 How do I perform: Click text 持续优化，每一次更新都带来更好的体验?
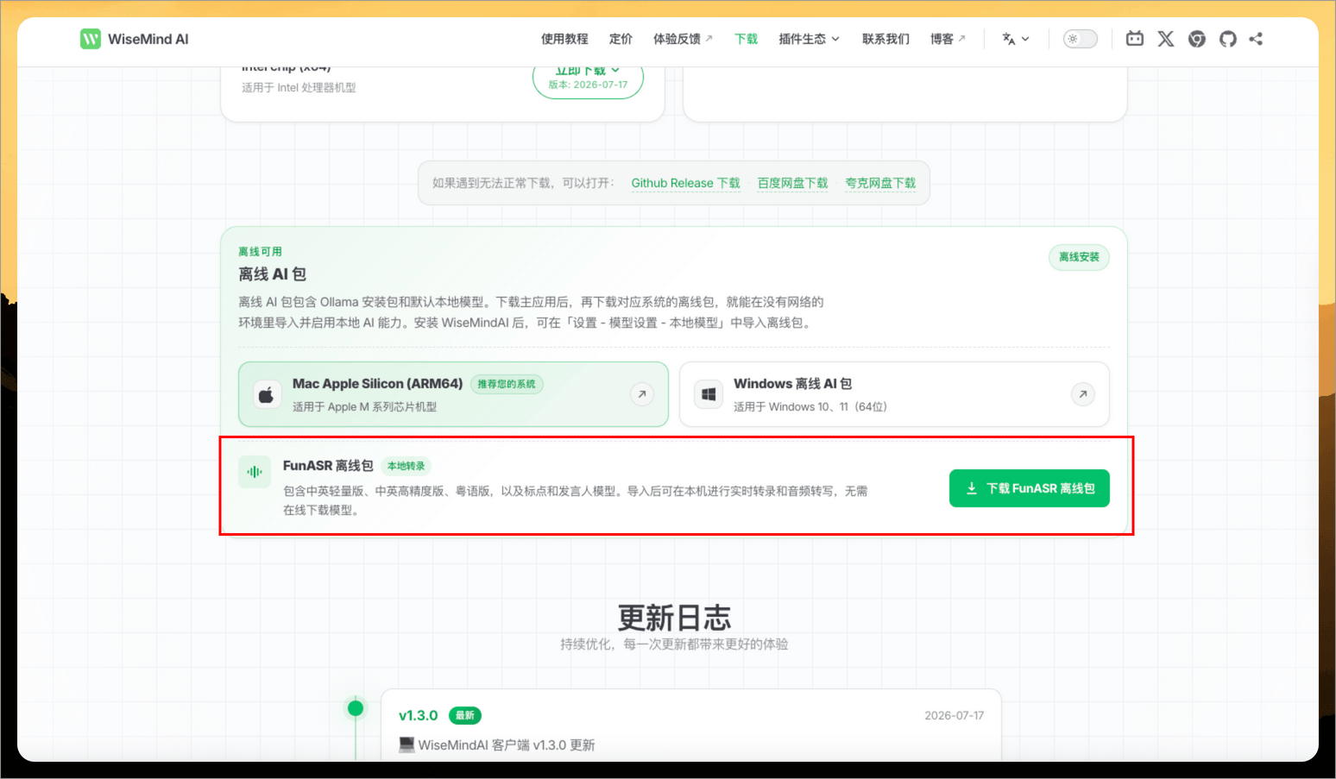pyautogui.click(x=674, y=644)
